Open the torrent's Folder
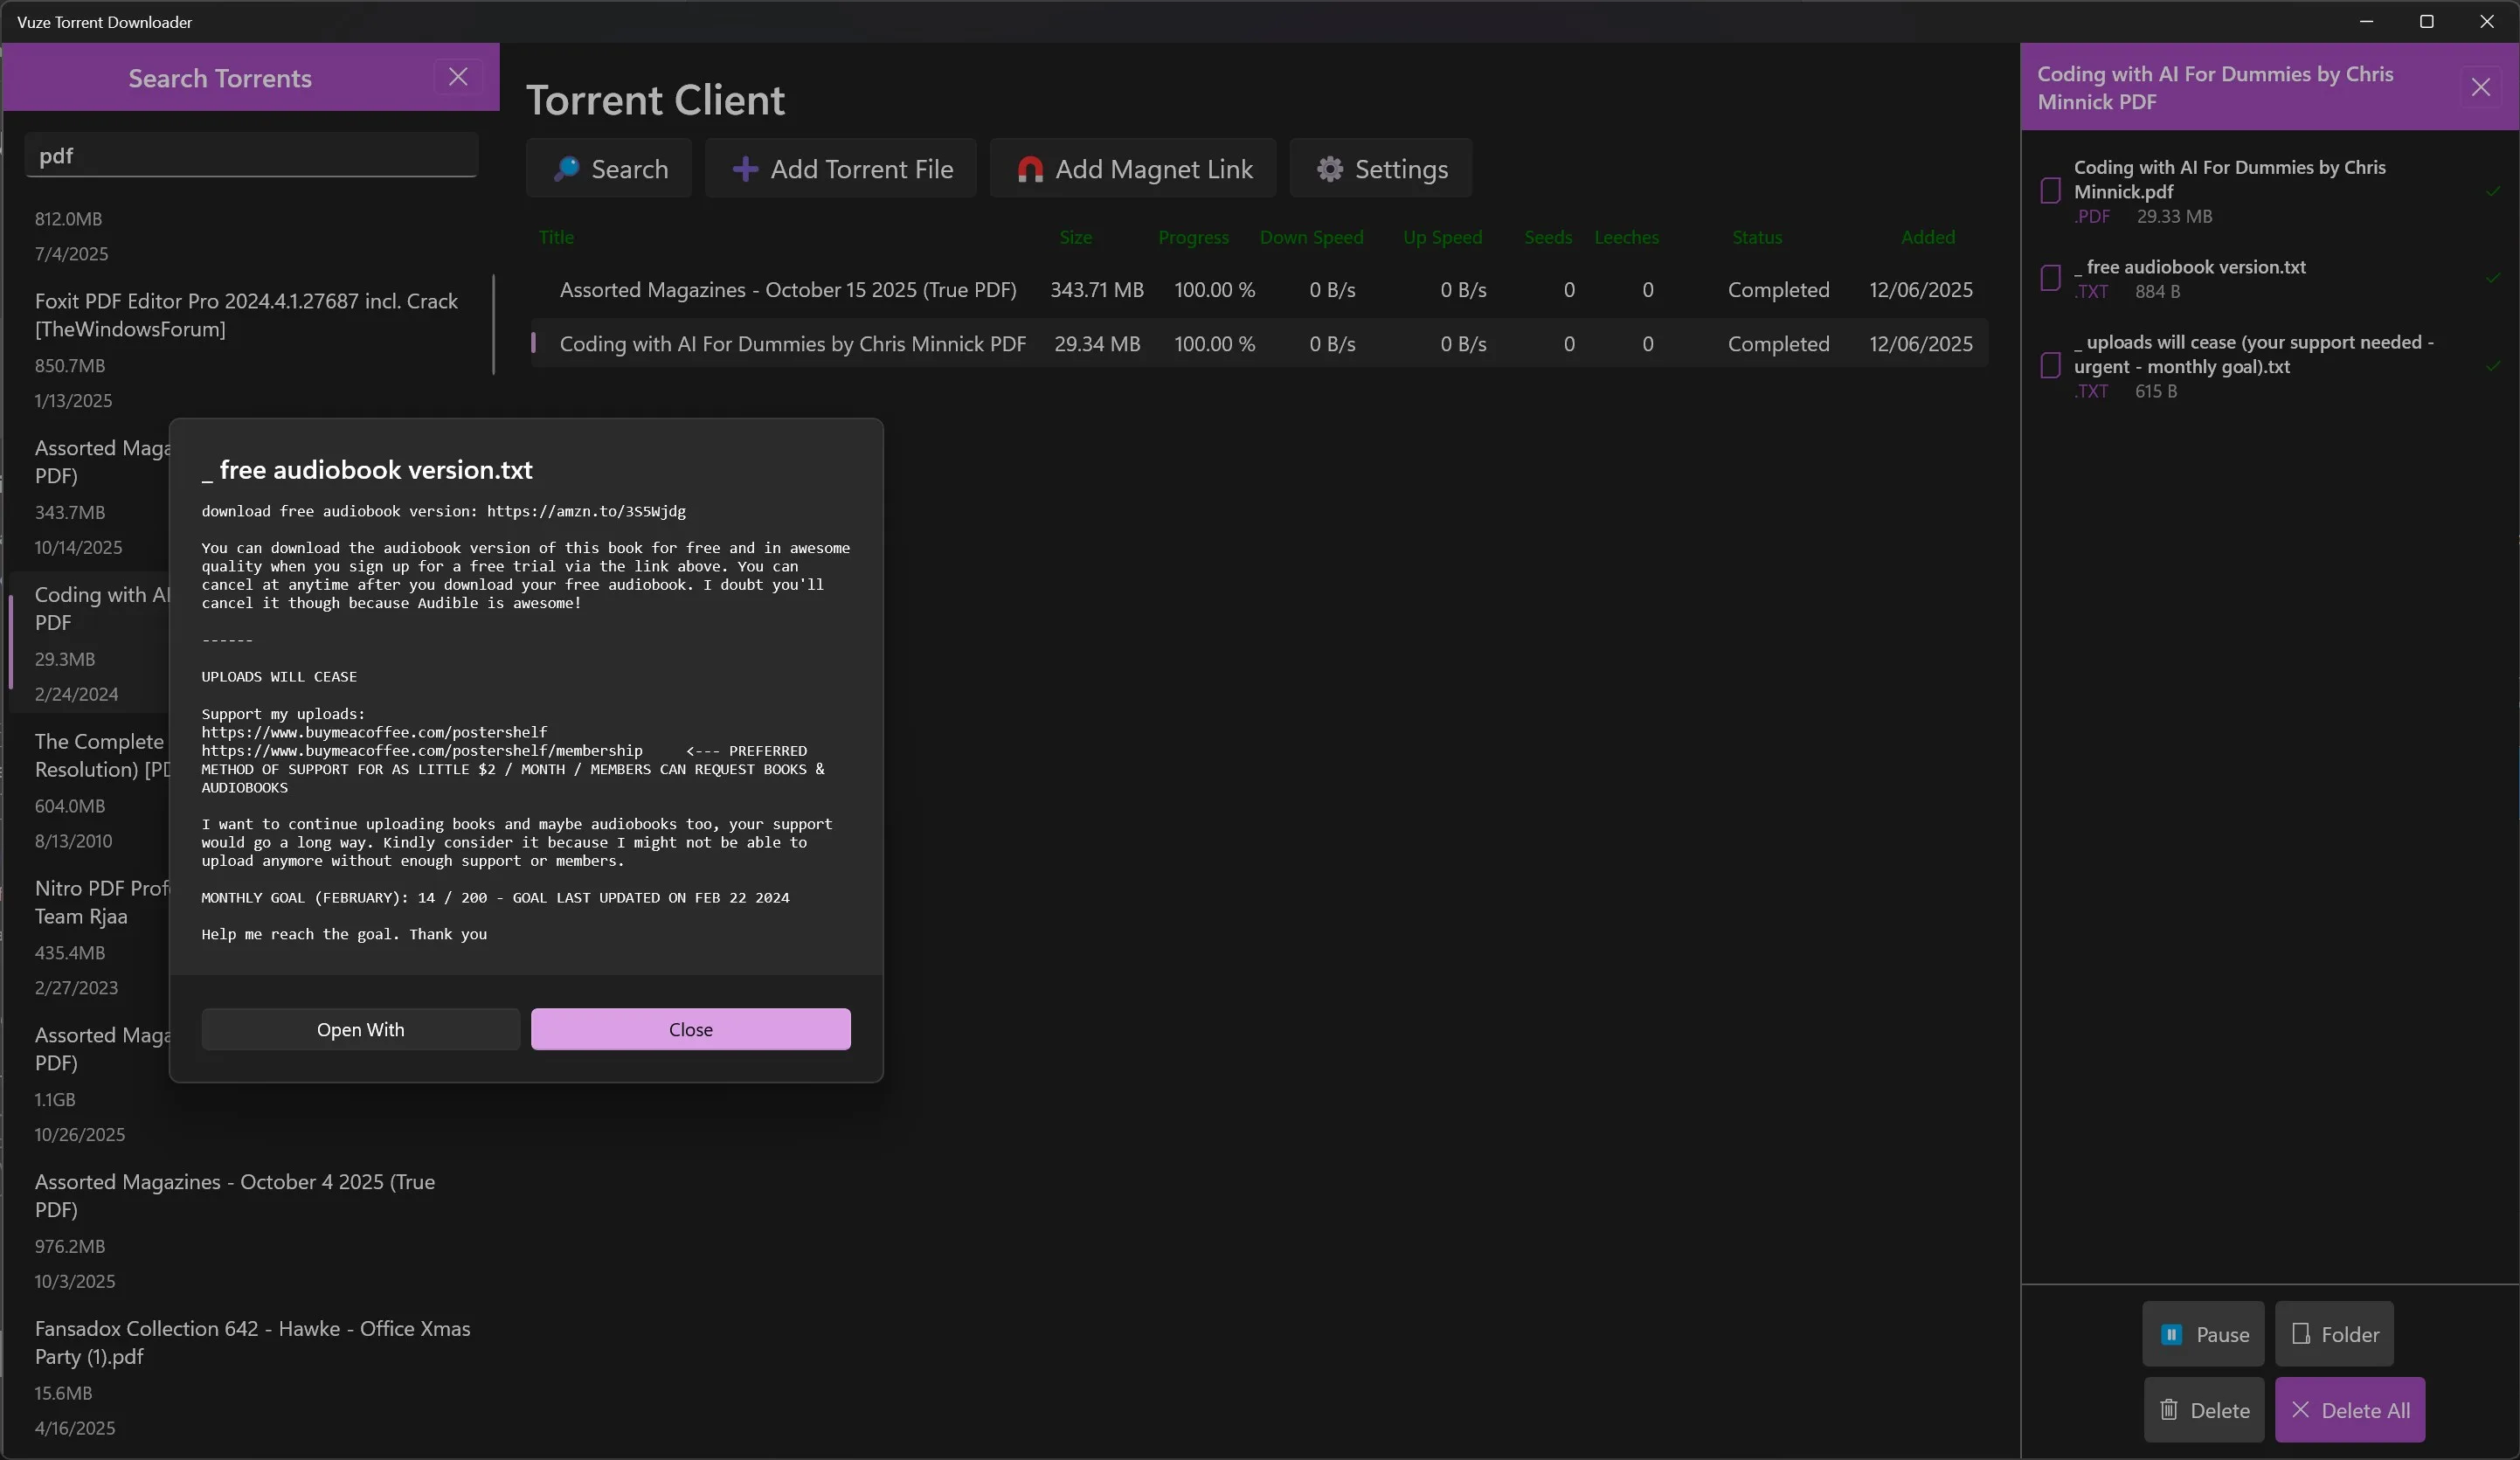The image size is (2520, 1460). pos(2334,1334)
